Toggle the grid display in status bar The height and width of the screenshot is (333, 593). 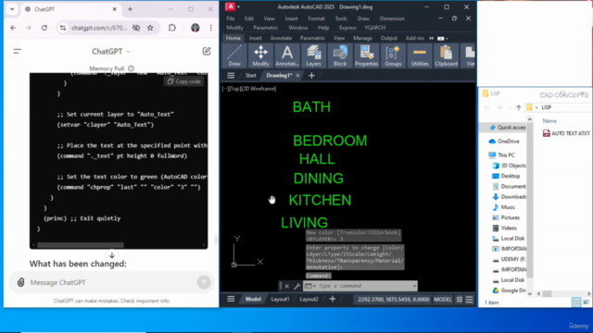click(x=460, y=300)
